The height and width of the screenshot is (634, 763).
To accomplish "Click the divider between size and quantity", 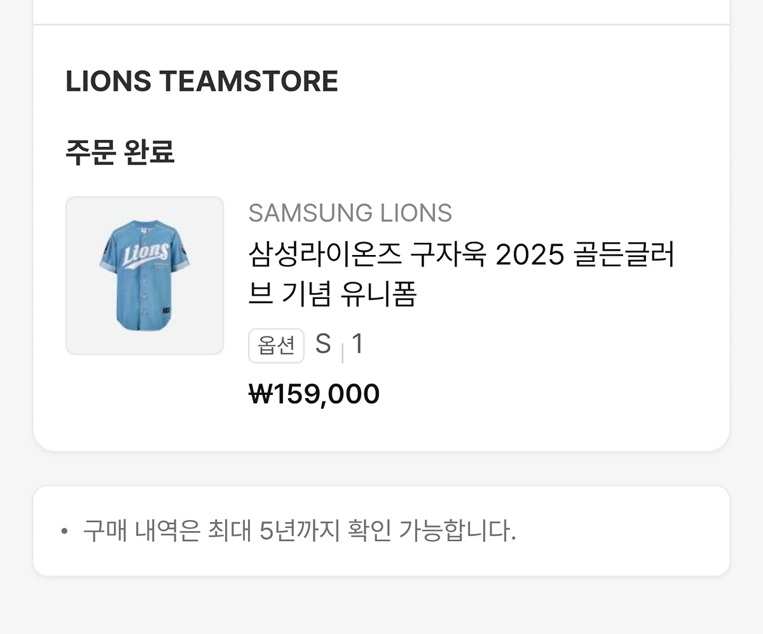I will [342, 352].
